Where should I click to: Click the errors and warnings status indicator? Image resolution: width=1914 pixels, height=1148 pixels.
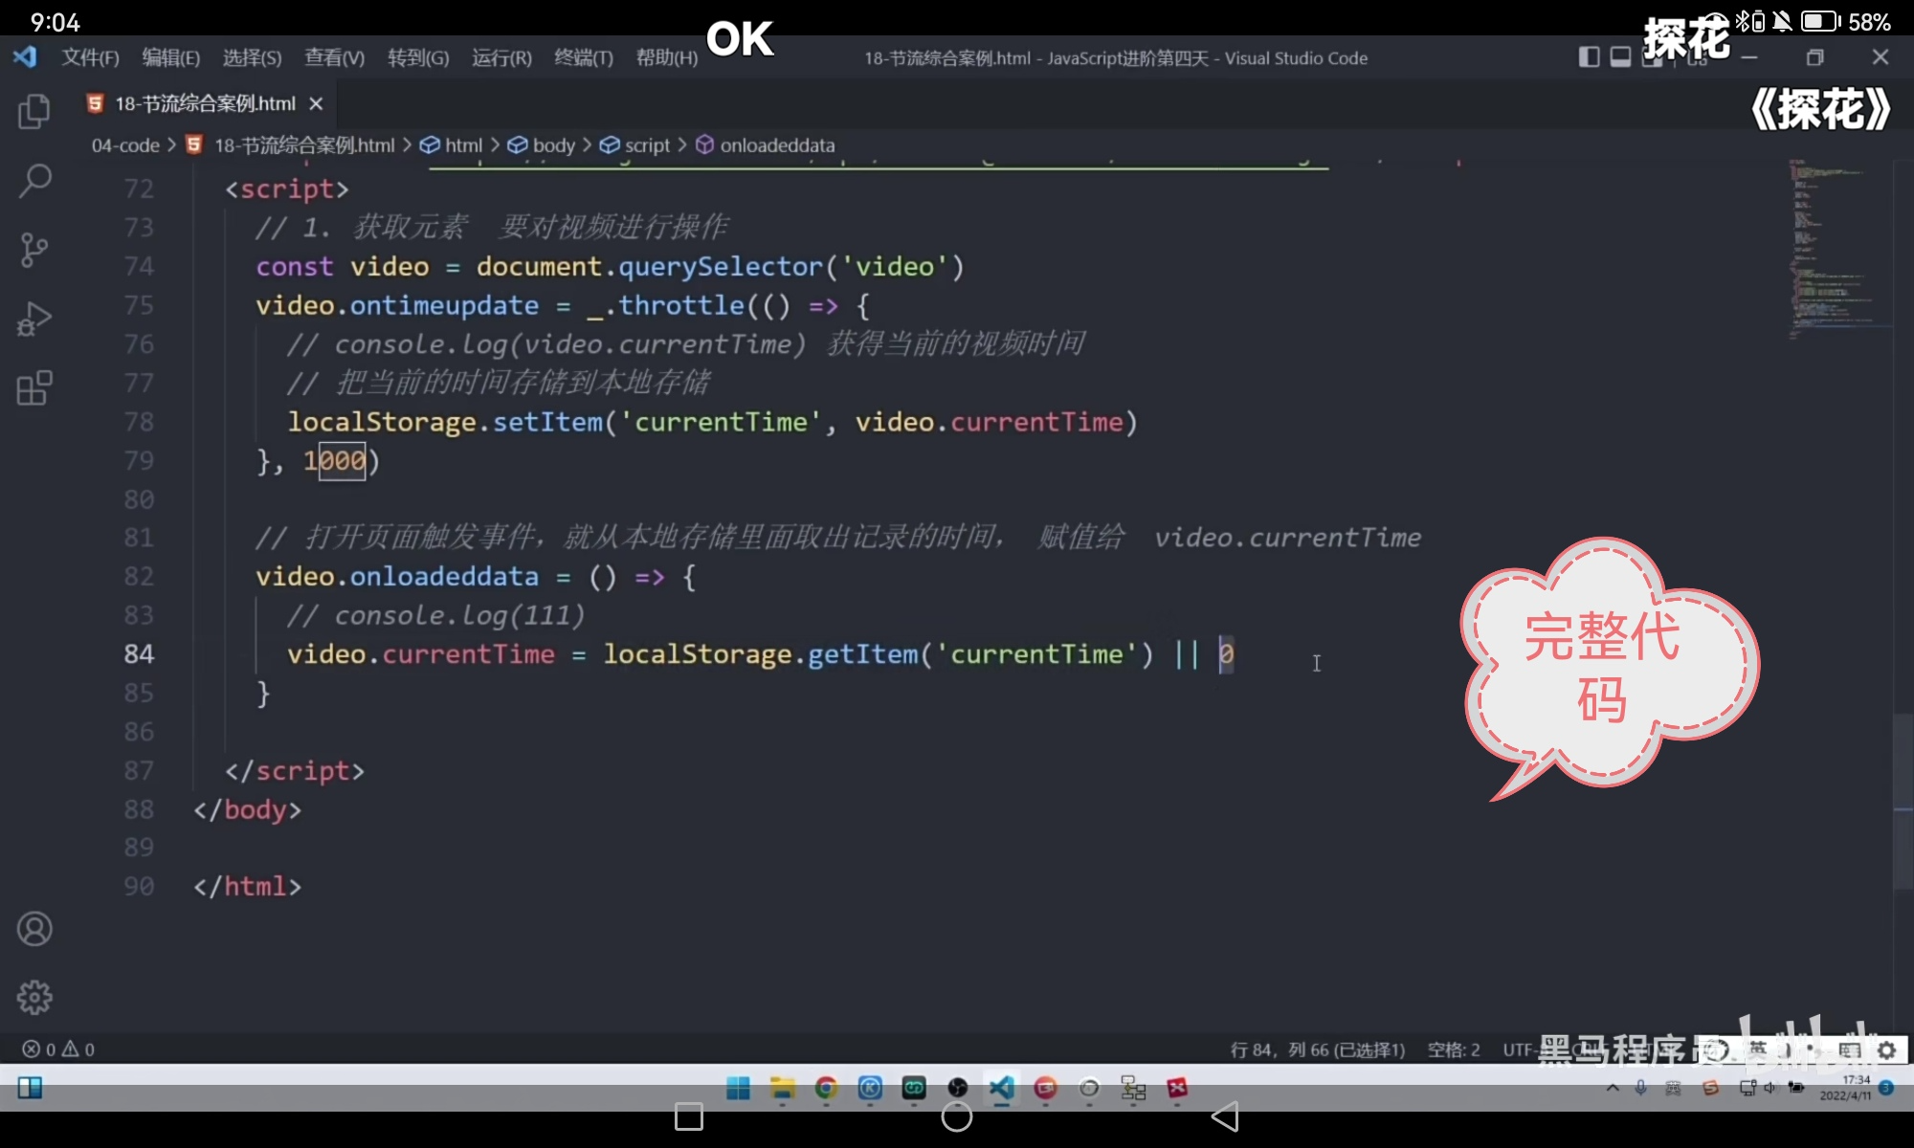click(x=59, y=1049)
